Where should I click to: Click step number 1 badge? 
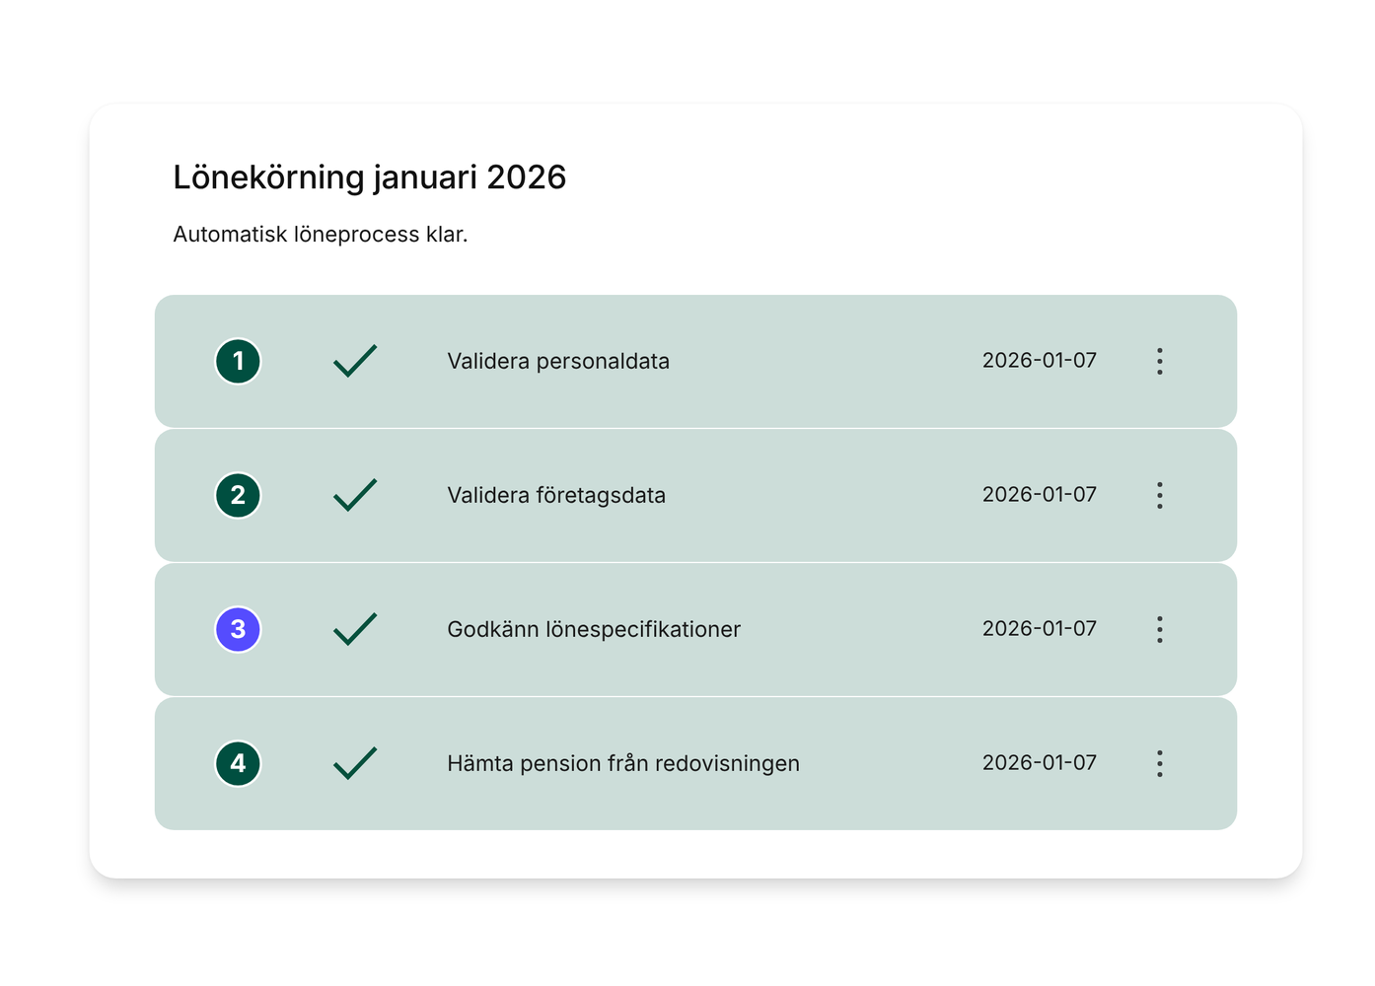tap(238, 361)
